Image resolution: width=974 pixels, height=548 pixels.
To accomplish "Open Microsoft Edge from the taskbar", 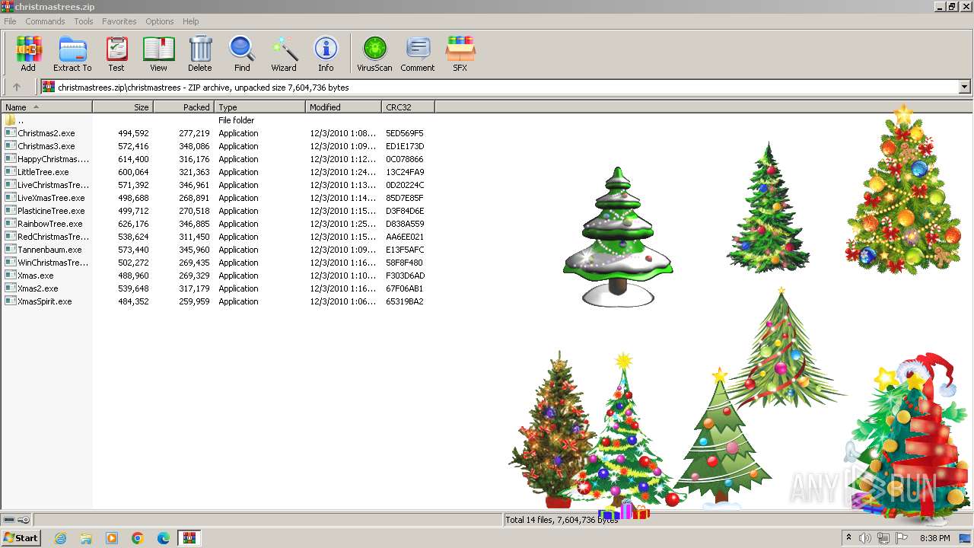I will pyautogui.click(x=164, y=538).
